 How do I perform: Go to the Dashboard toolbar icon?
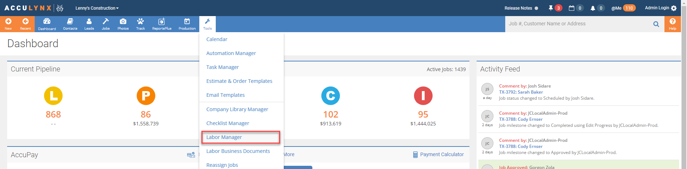47,21
